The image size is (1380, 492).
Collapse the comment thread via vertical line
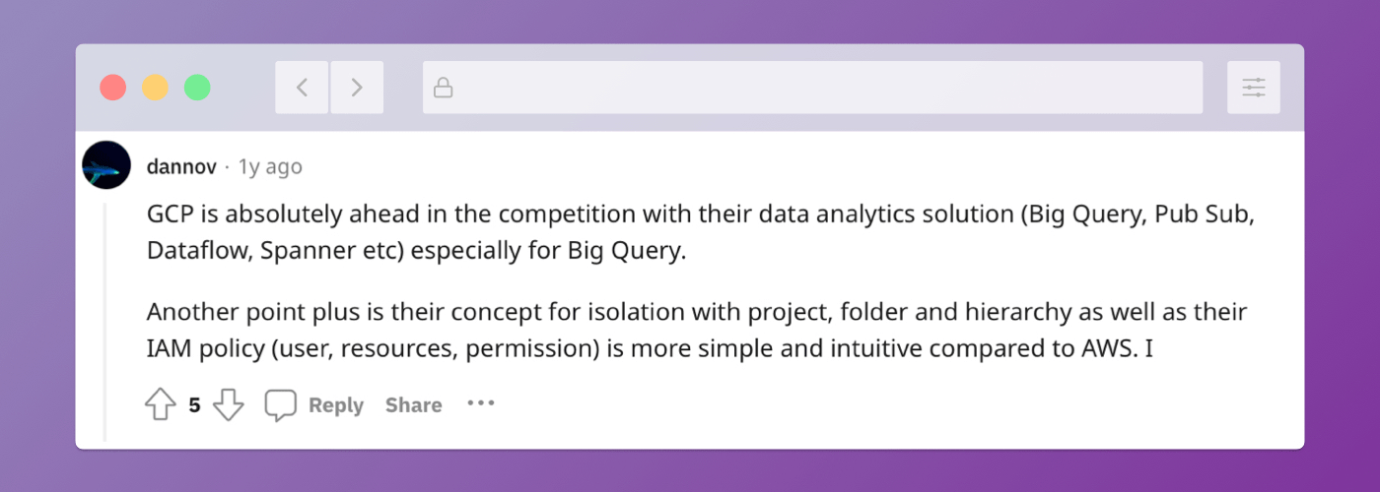[x=105, y=321]
